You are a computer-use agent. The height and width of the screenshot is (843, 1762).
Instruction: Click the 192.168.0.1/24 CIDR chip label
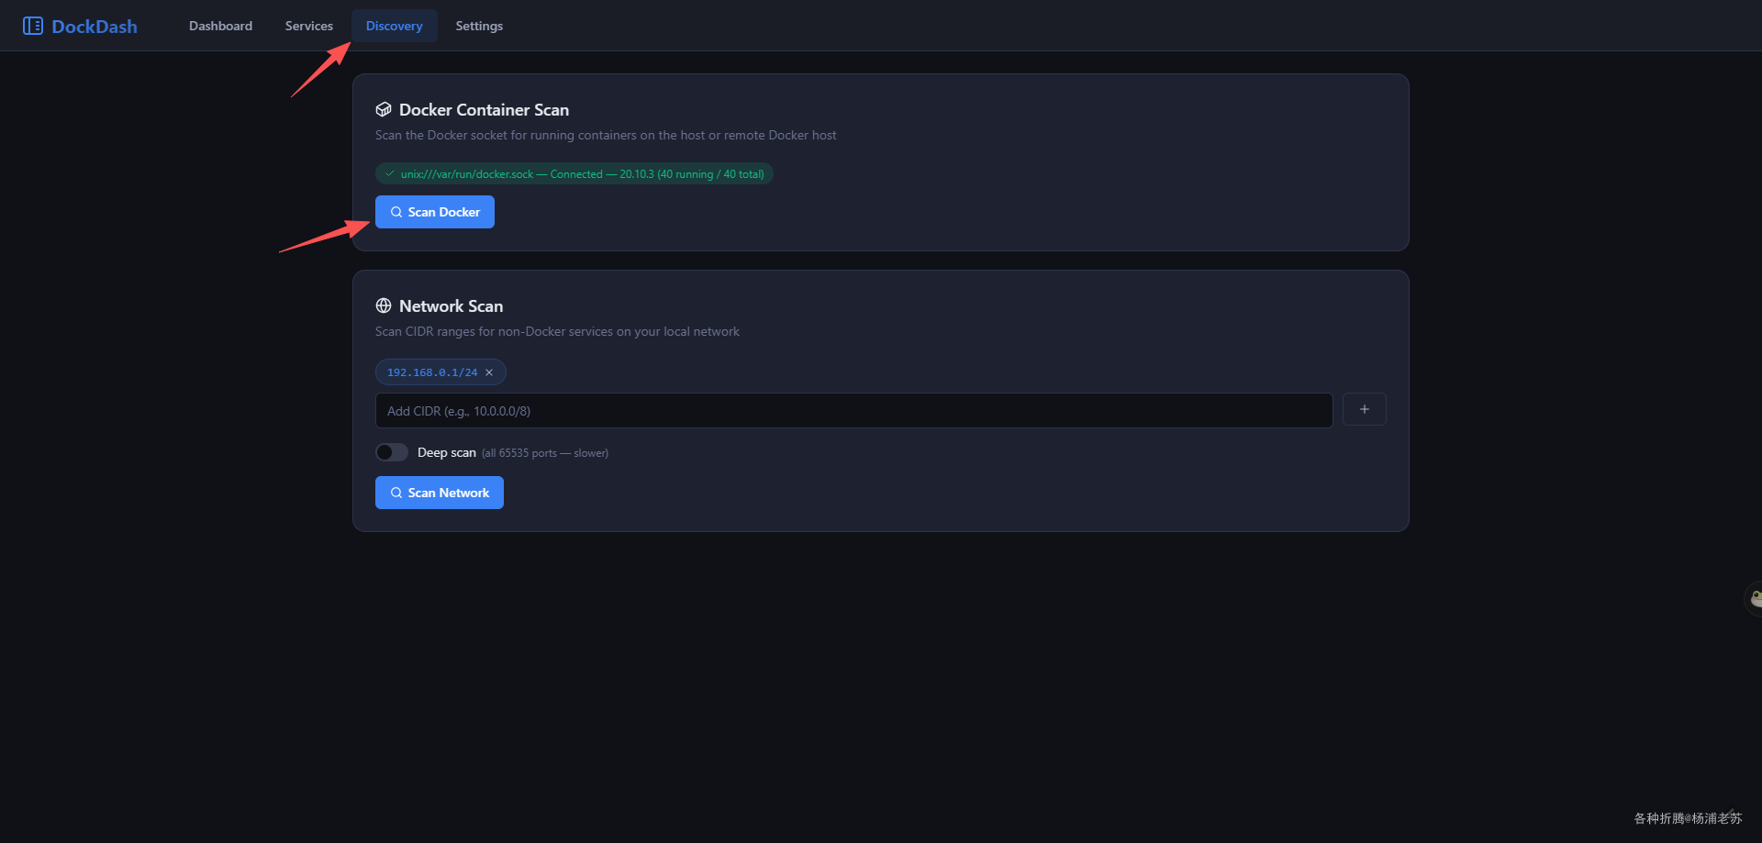click(x=432, y=372)
